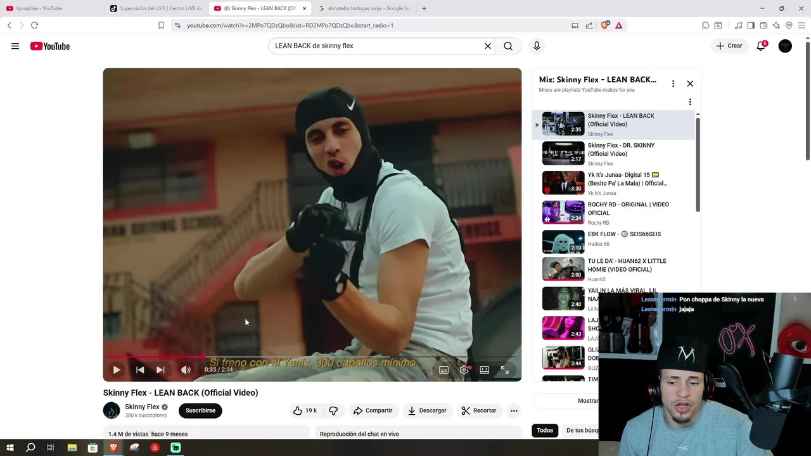Open the account avatar menu
The width and height of the screenshot is (811, 456).
click(x=785, y=46)
